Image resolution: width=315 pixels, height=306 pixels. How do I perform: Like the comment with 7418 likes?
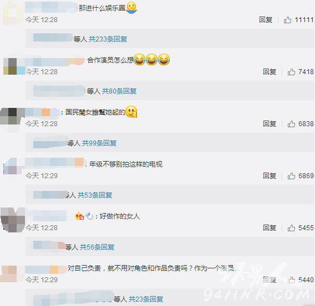click(291, 72)
